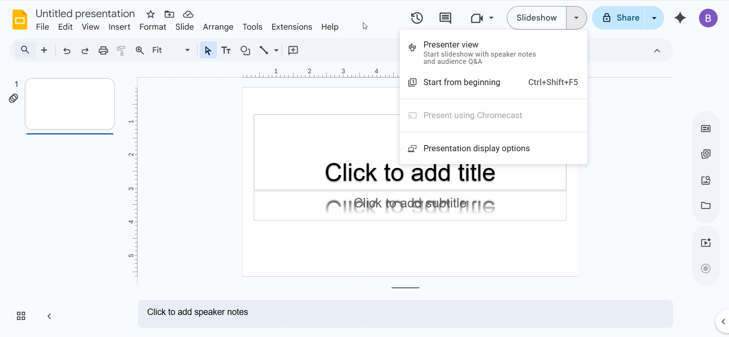Viewport: 729px width, 337px height.
Task: Open the line tool dropdown arrow
Action: 276,50
